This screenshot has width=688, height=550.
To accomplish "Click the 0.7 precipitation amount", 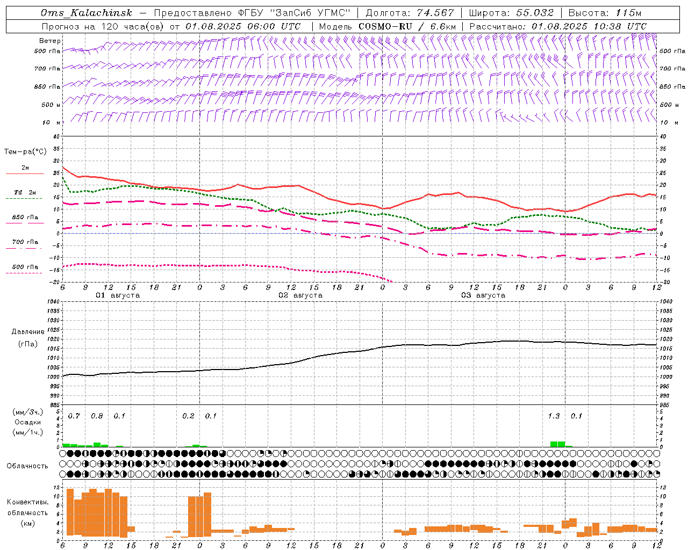I will 74,416.
